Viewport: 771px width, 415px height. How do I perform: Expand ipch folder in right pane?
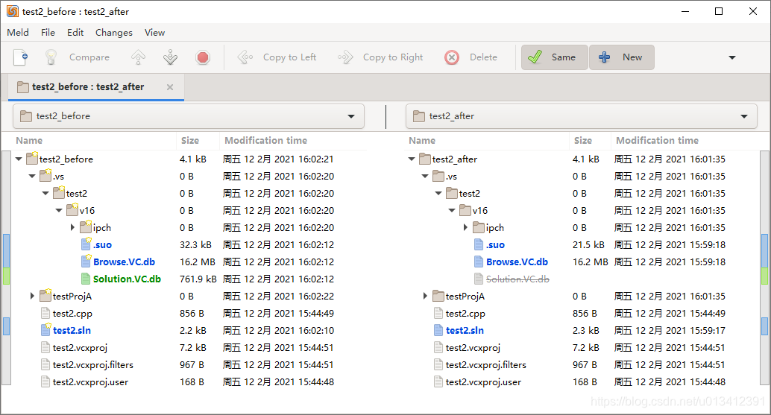465,227
